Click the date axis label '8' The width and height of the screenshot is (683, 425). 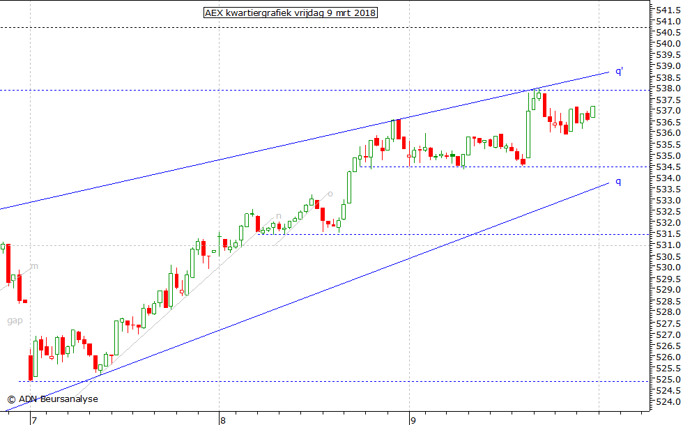point(223,420)
